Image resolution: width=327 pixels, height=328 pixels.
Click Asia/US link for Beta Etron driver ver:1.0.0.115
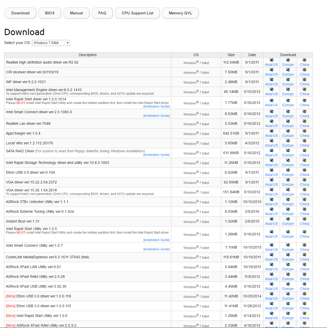(271, 308)
